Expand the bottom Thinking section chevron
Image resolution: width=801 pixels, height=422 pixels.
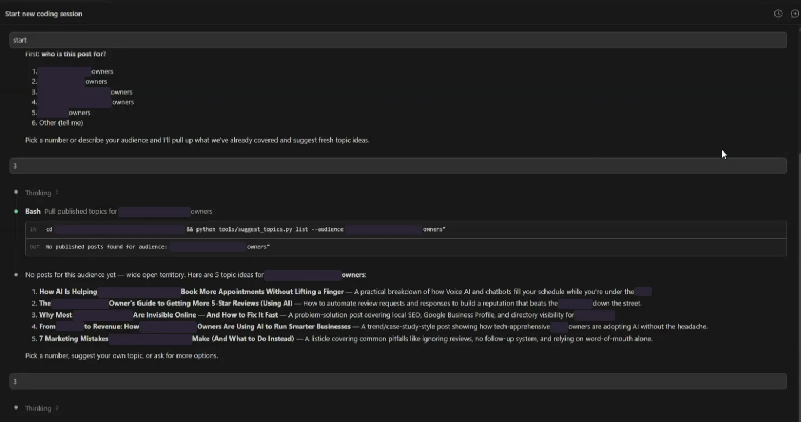click(57, 408)
